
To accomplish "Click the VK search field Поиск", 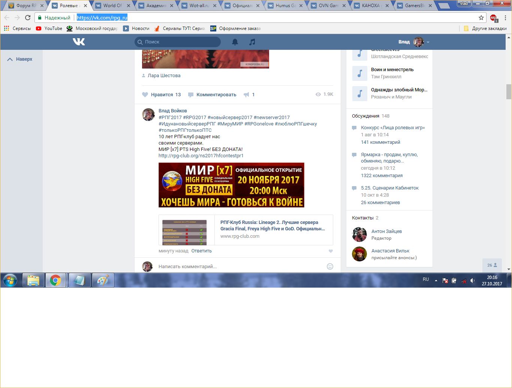I will (178, 42).
